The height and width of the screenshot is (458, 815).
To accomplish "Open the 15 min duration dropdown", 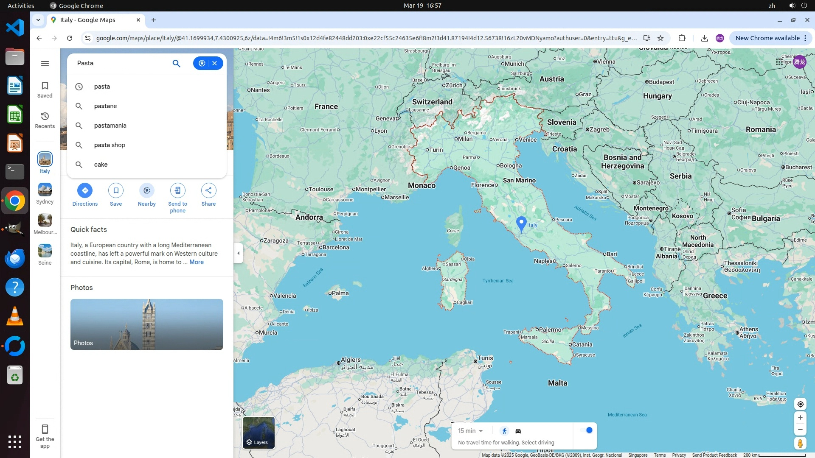I will pyautogui.click(x=470, y=431).
